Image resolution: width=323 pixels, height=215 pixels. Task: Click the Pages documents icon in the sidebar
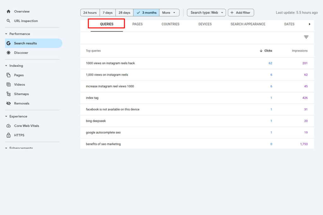9,75
